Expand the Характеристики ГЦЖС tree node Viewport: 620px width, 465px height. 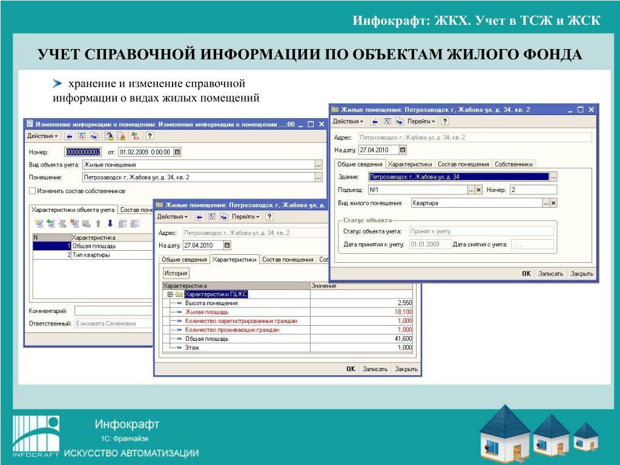170,294
